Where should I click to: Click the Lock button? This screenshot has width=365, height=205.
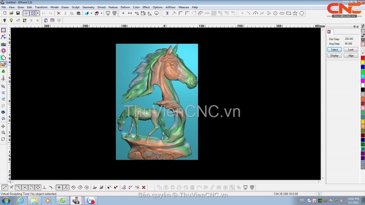pos(351,50)
